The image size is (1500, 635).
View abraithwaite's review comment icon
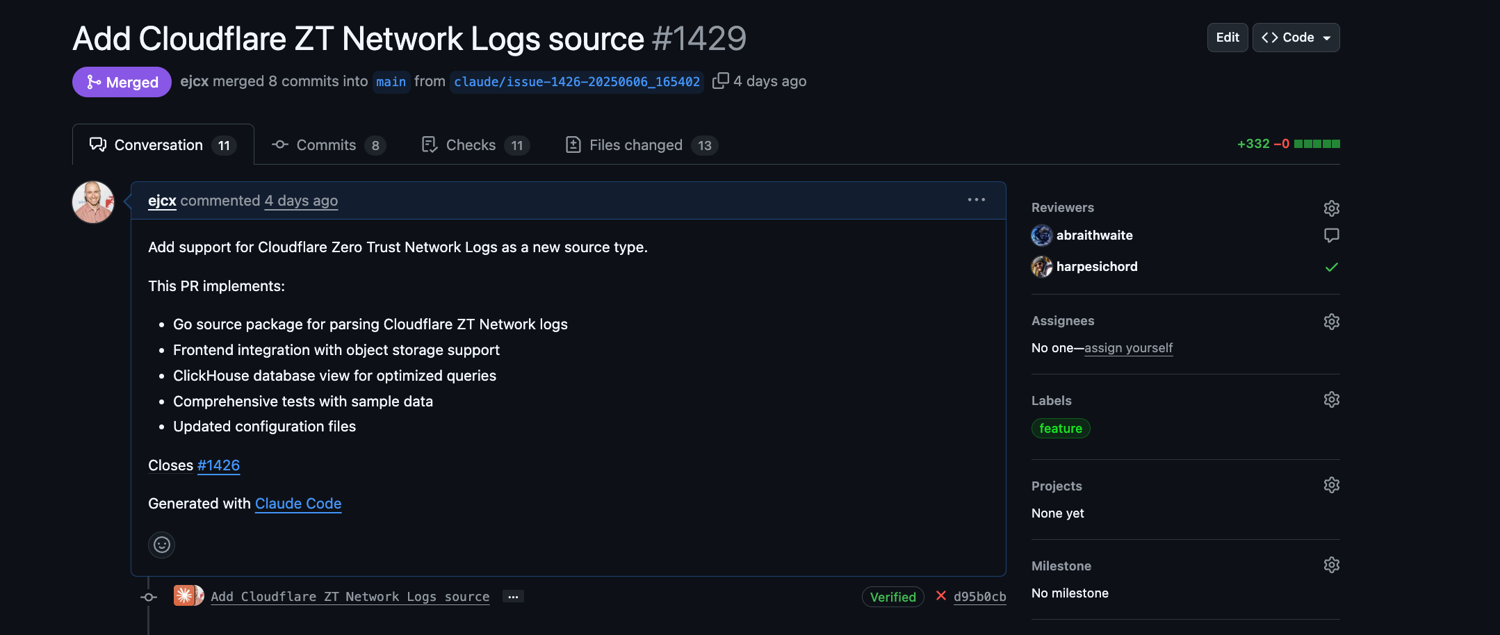tap(1331, 236)
